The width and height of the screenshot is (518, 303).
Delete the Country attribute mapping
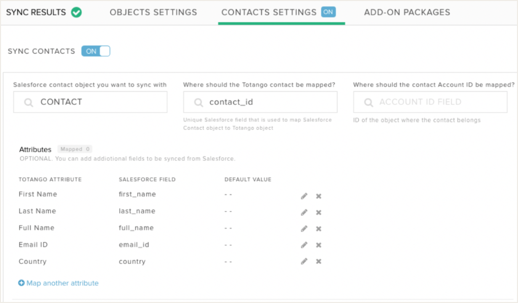tap(319, 261)
